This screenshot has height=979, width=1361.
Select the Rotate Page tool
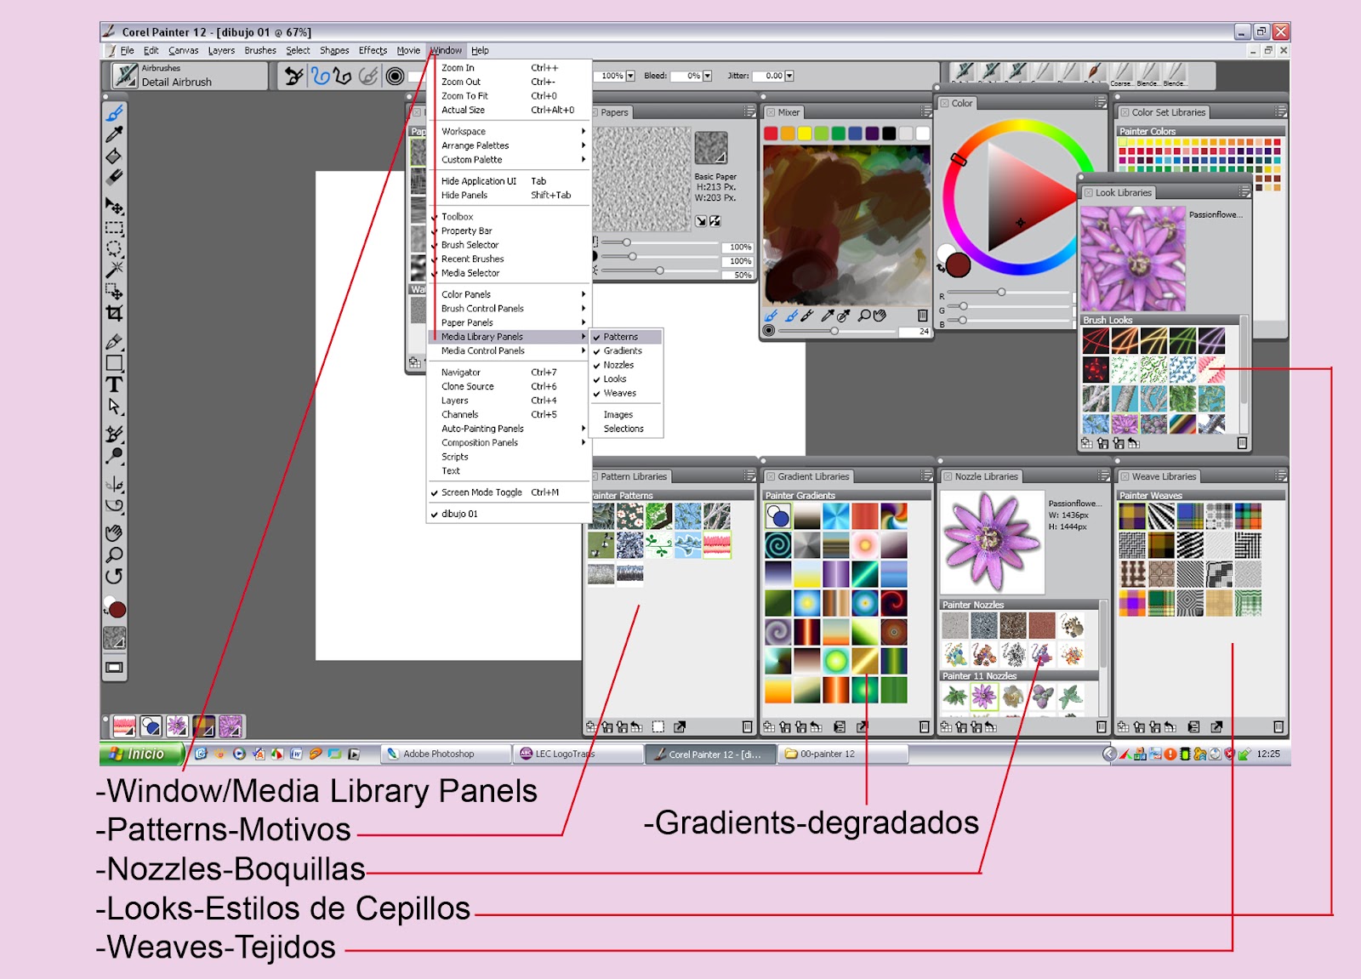click(114, 576)
